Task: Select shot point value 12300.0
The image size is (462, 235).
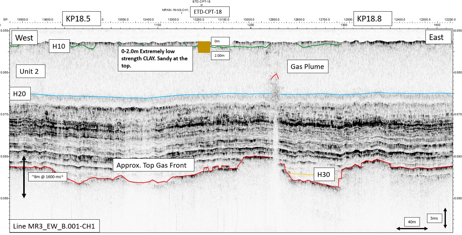Action: pyautogui.click(x=425, y=19)
